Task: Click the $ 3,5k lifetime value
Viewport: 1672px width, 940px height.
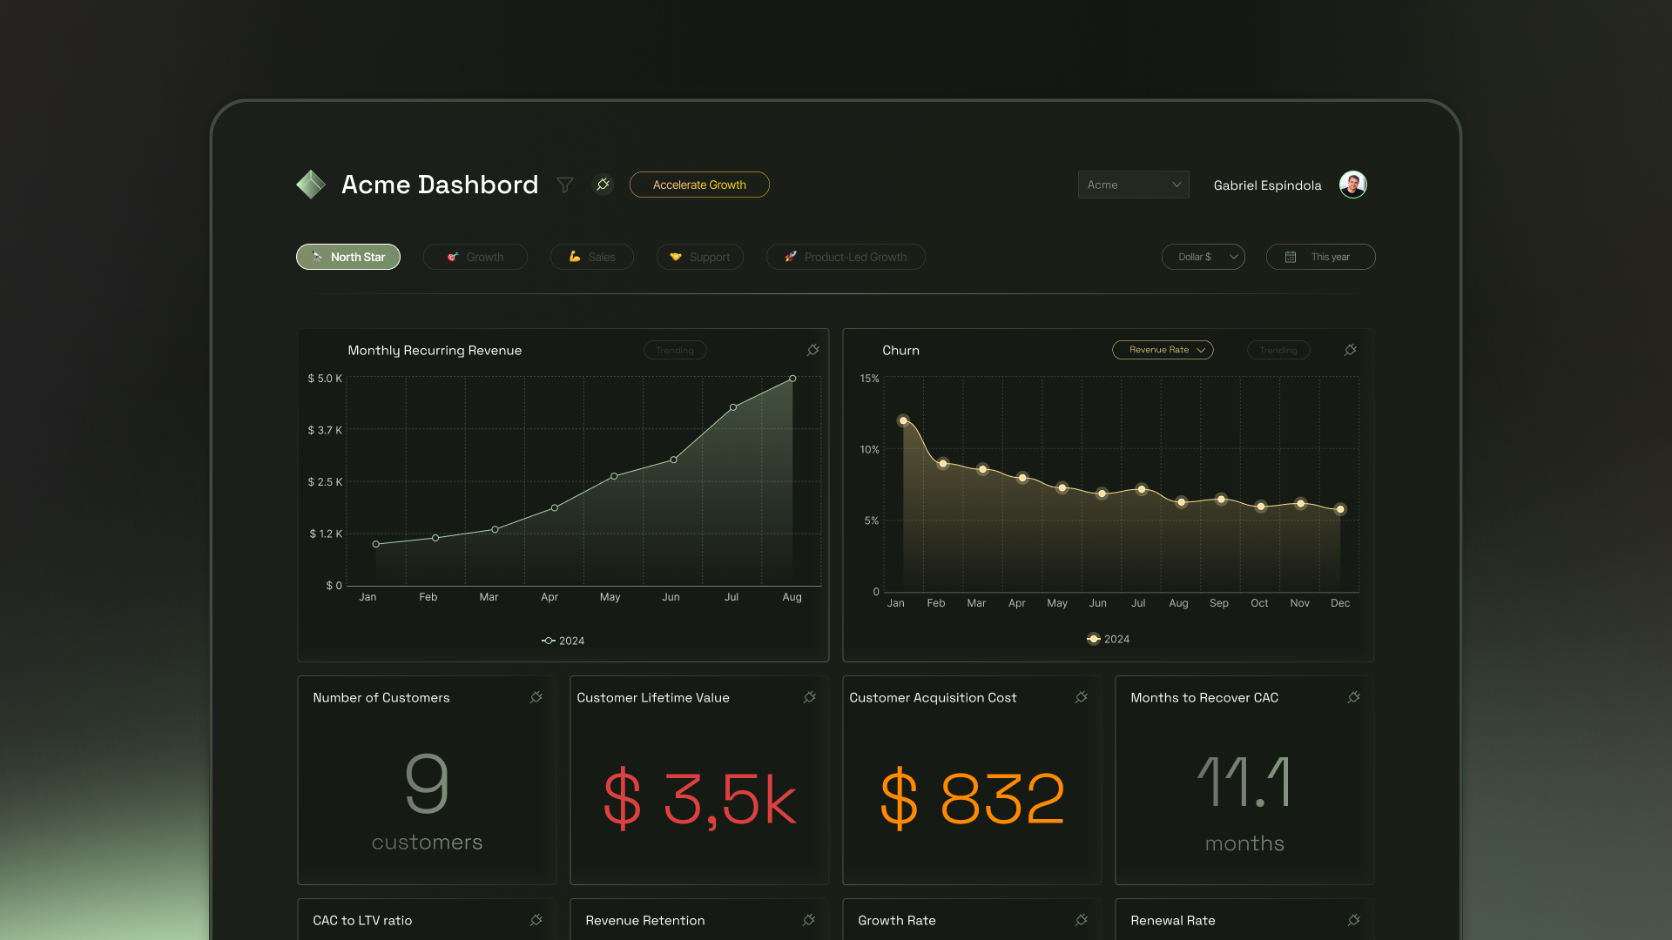Action: [700, 798]
